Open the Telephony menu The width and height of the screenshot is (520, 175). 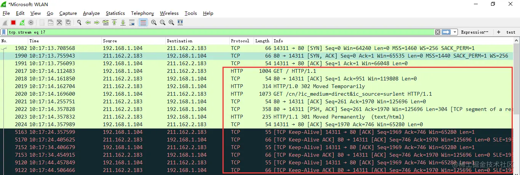[142, 13]
